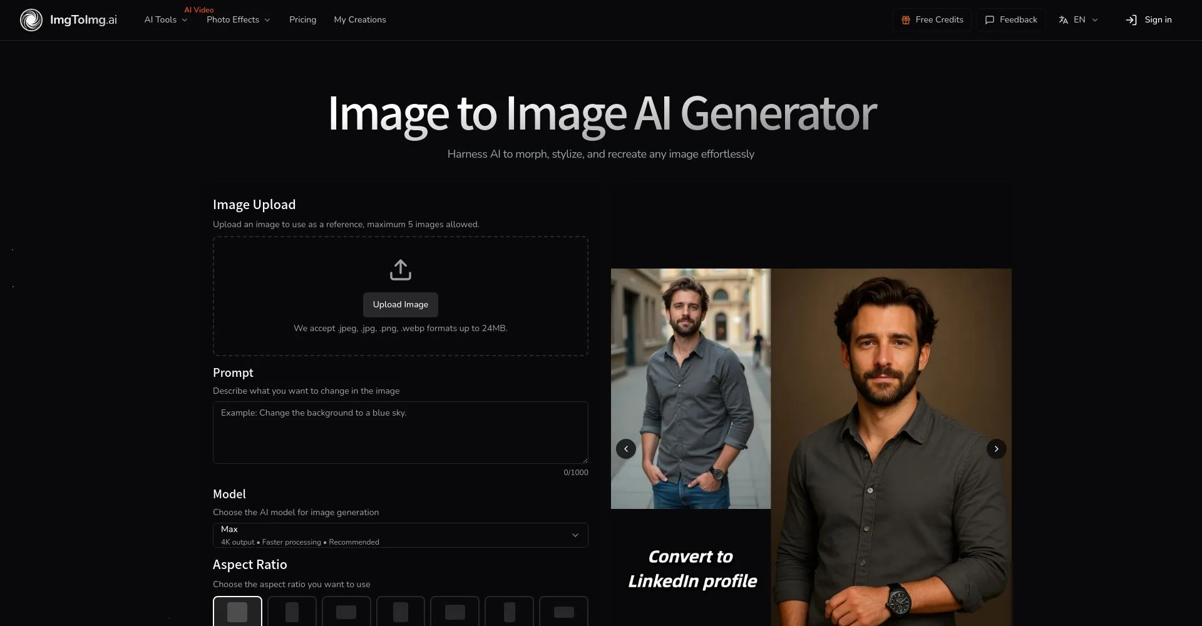Click the upload arrow icon above Upload Image

pos(400,269)
